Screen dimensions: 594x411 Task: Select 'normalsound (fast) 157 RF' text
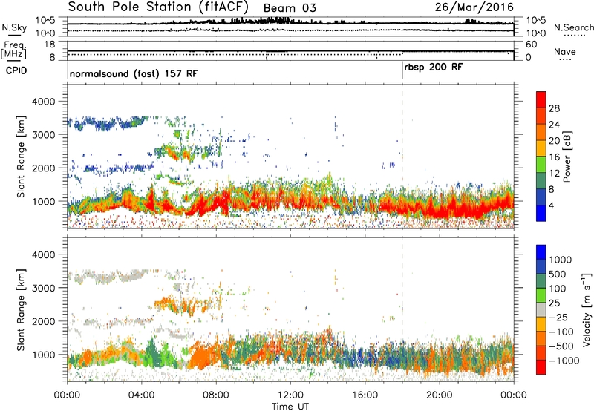134,73
